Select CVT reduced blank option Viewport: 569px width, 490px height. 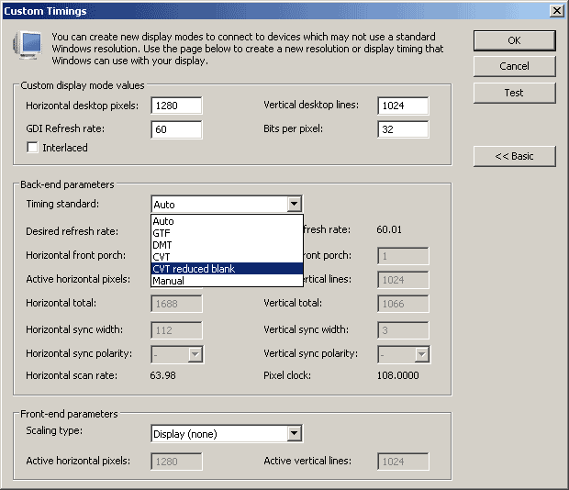click(x=227, y=269)
